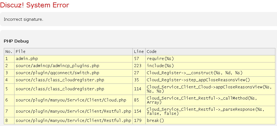Click the admincp_plugins.php file path

coord(57,66)
